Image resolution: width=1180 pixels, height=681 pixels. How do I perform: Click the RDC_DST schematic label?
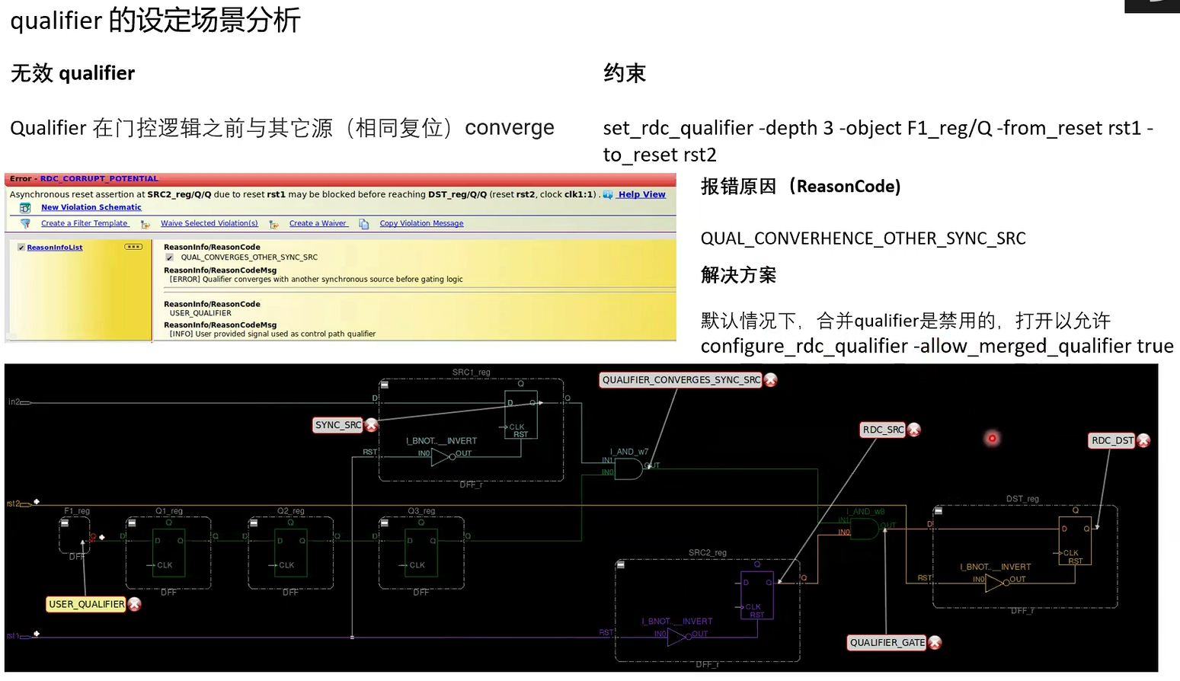click(x=1112, y=440)
